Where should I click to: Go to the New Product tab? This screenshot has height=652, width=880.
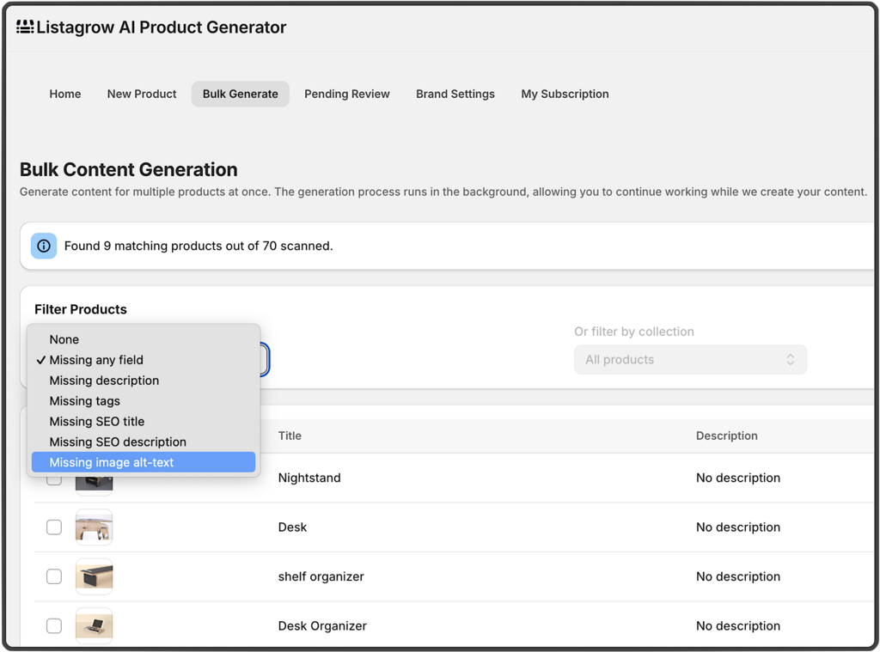coord(142,94)
